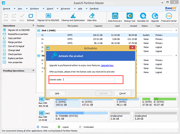Click Help button in Activation dialog

(57, 93)
